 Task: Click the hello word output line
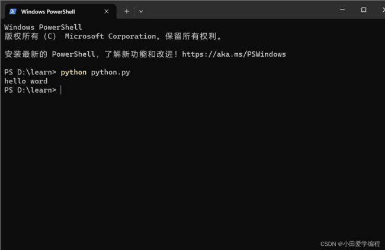(26, 81)
